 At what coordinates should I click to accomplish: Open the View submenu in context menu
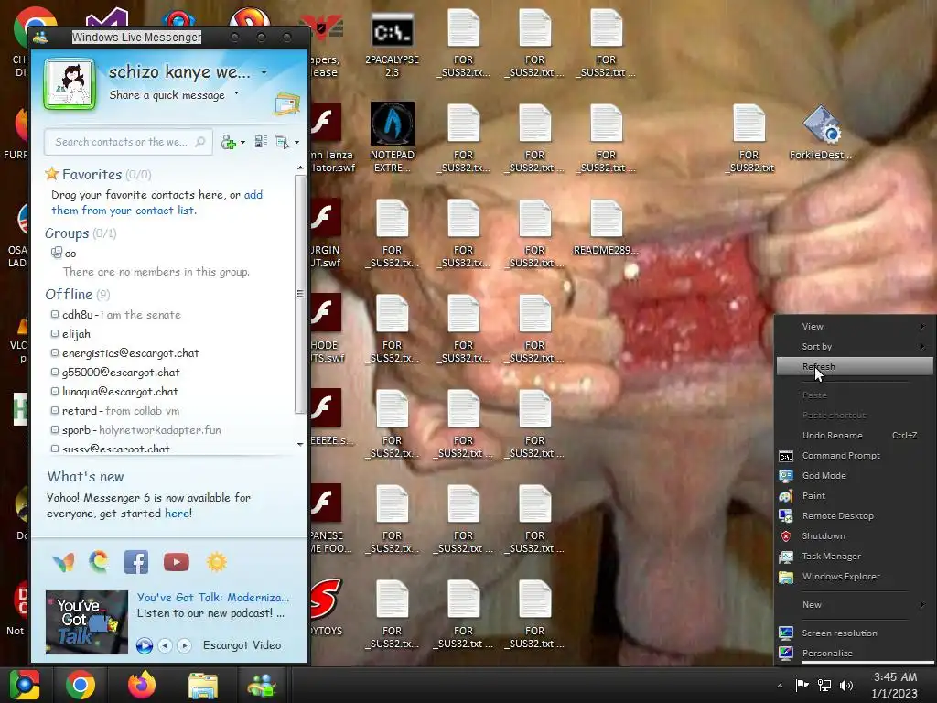tap(855, 327)
